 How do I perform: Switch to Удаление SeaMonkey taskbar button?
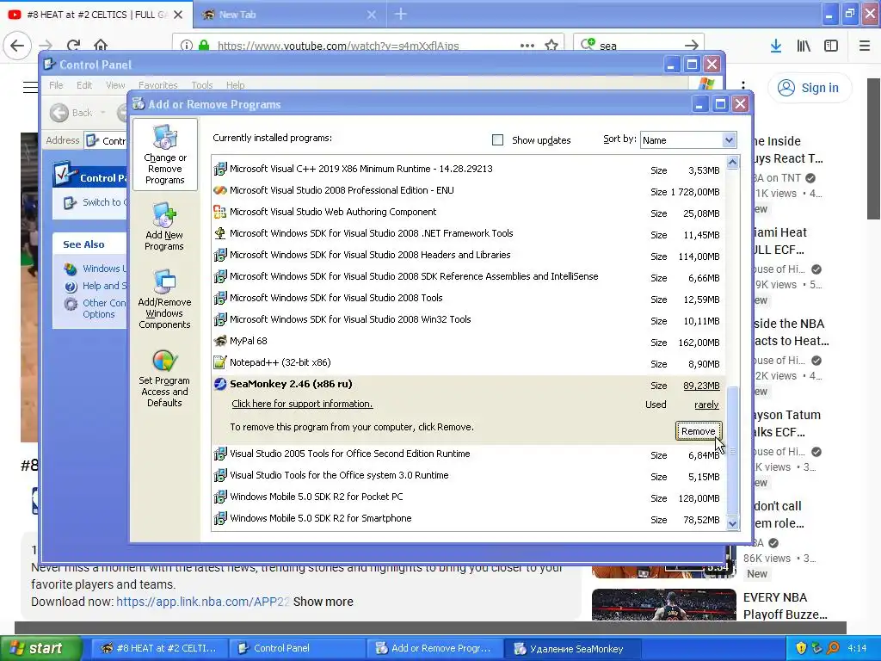572,648
